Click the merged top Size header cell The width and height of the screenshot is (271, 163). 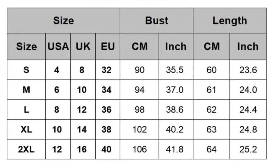pos(63,21)
